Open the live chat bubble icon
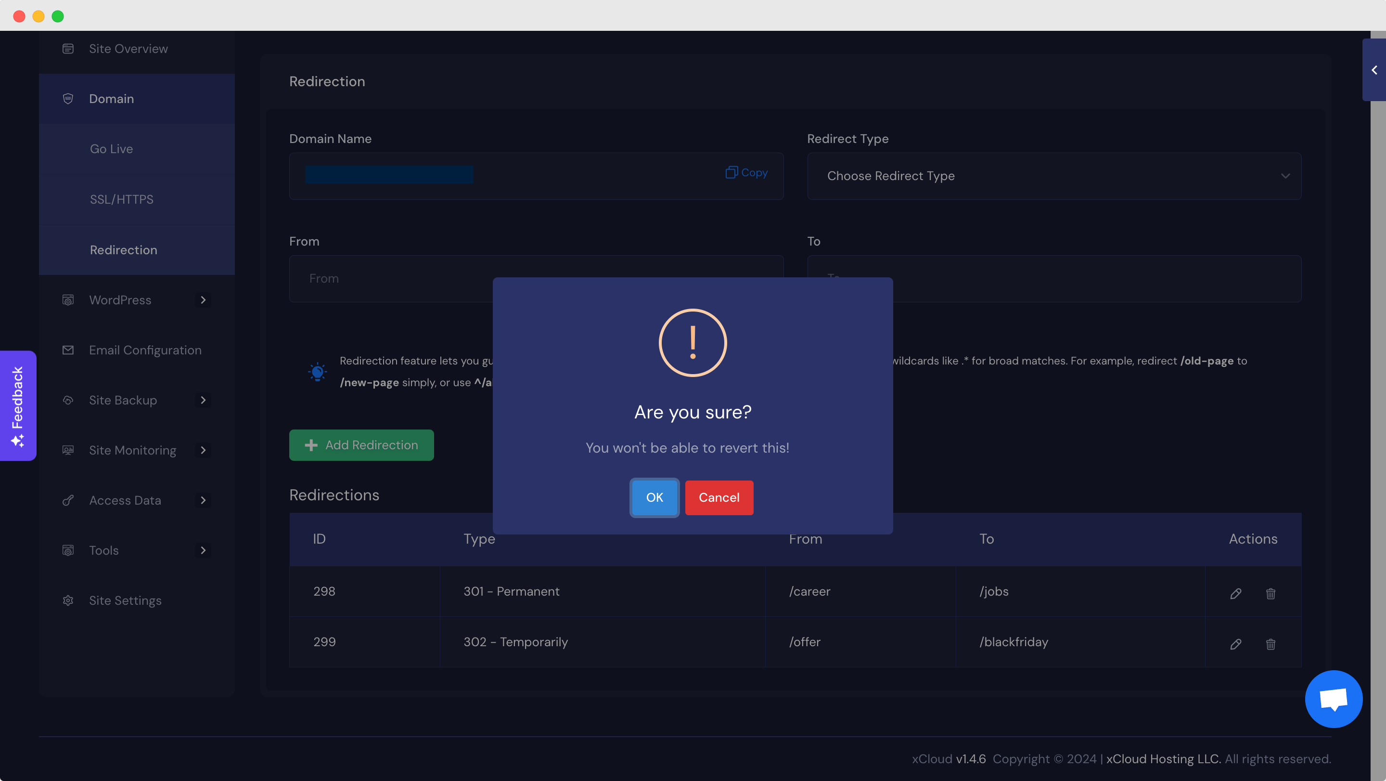Image resolution: width=1386 pixels, height=781 pixels. 1333,699
